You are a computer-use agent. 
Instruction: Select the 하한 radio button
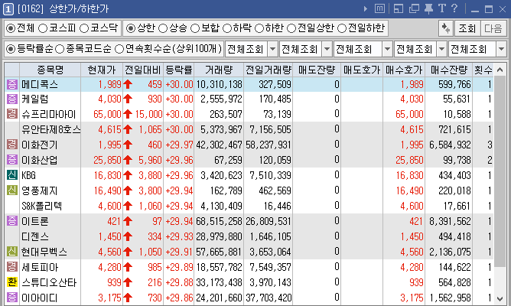tap(259, 28)
